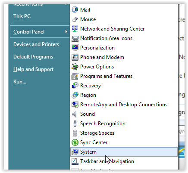Click the Personalization monitor icon
The height and width of the screenshot is (173, 188).
pos(75,48)
